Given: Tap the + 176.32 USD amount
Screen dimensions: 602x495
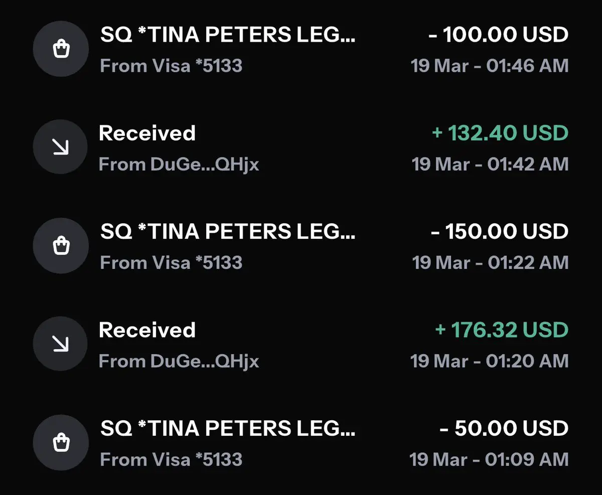Looking at the screenshot, I should (x=501, y=330).
